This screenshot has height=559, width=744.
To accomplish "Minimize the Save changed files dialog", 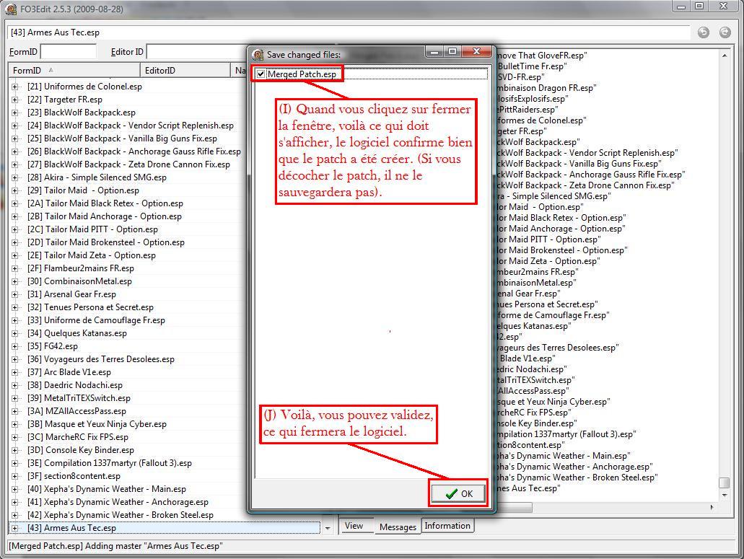I will point(434,52).
